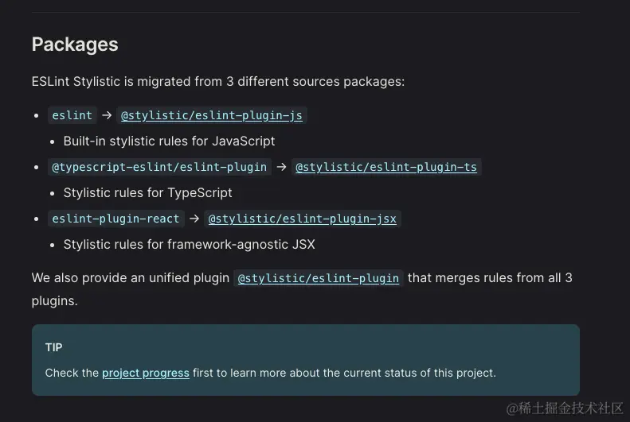630x422 pixels.
Task: Open the @stylistic/eslint-plugin-js link
Action: [x=211, y=115]
